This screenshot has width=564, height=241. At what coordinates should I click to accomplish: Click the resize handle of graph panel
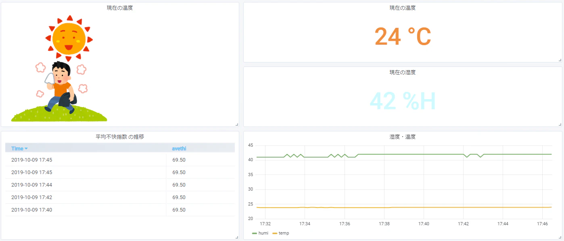click(560, 237)
